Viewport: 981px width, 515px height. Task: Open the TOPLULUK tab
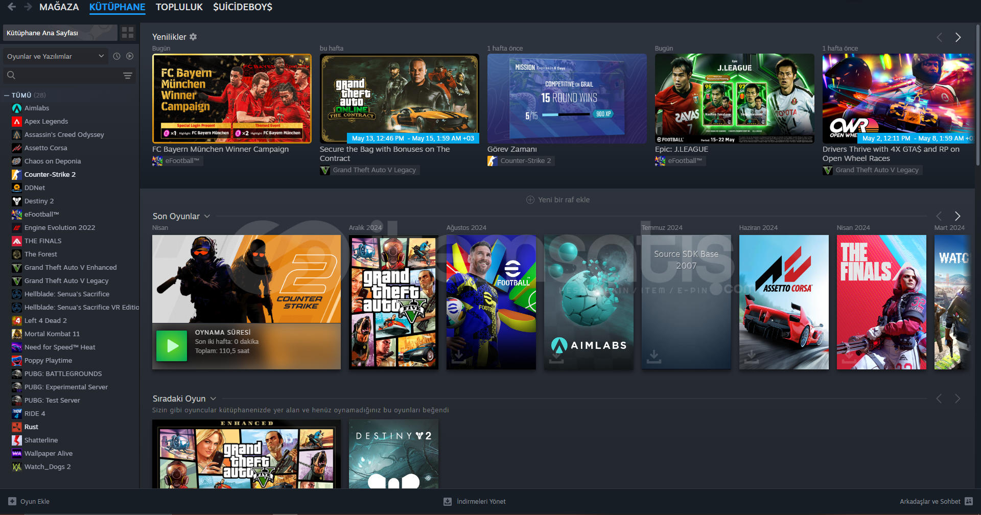pyautogui.click(x=179, y=7)
